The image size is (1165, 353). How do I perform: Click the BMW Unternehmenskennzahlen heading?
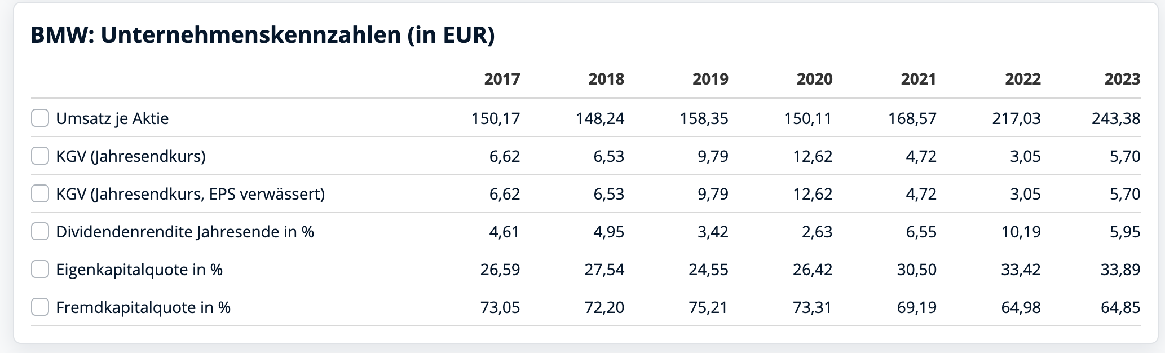[x=263, y=35]
